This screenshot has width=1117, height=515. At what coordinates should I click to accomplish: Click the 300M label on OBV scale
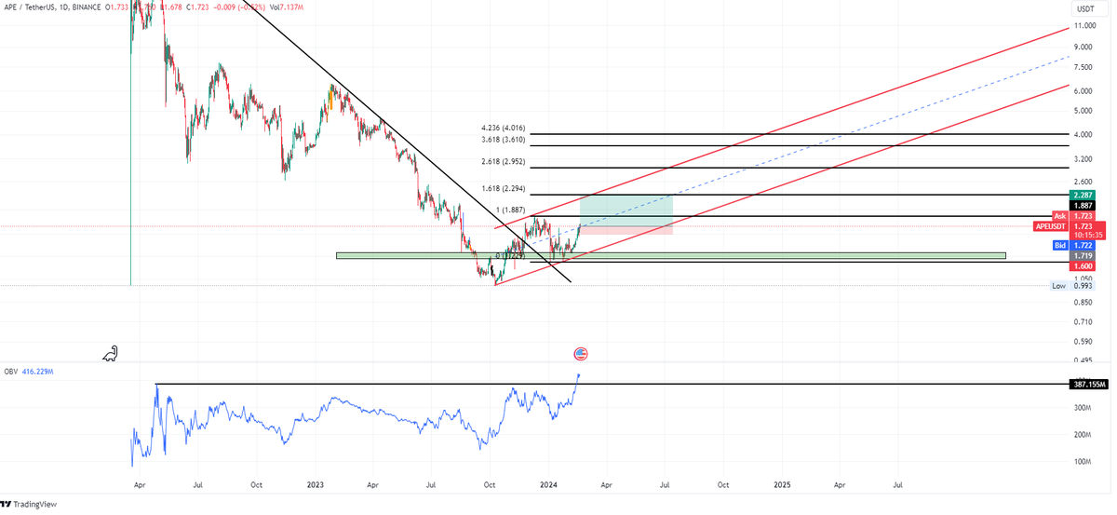1083,408
